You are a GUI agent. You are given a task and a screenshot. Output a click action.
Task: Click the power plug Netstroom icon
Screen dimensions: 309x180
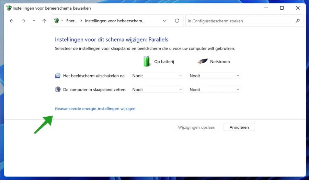pos(203,61)
